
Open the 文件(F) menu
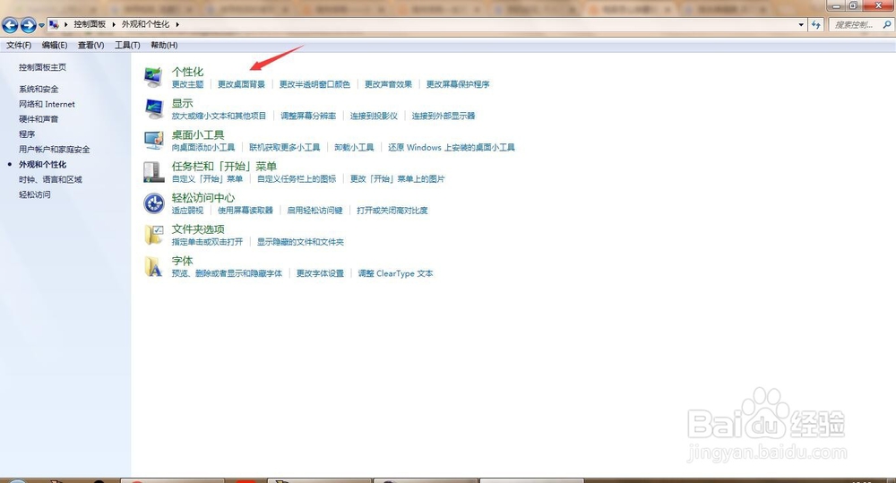(19, 45)
